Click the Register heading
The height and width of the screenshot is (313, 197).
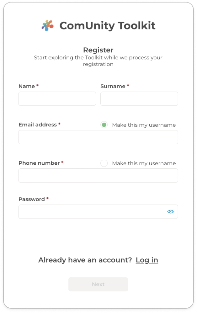click(98, 50)
